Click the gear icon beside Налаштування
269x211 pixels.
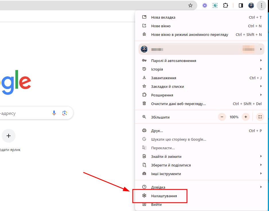[144, 195]
